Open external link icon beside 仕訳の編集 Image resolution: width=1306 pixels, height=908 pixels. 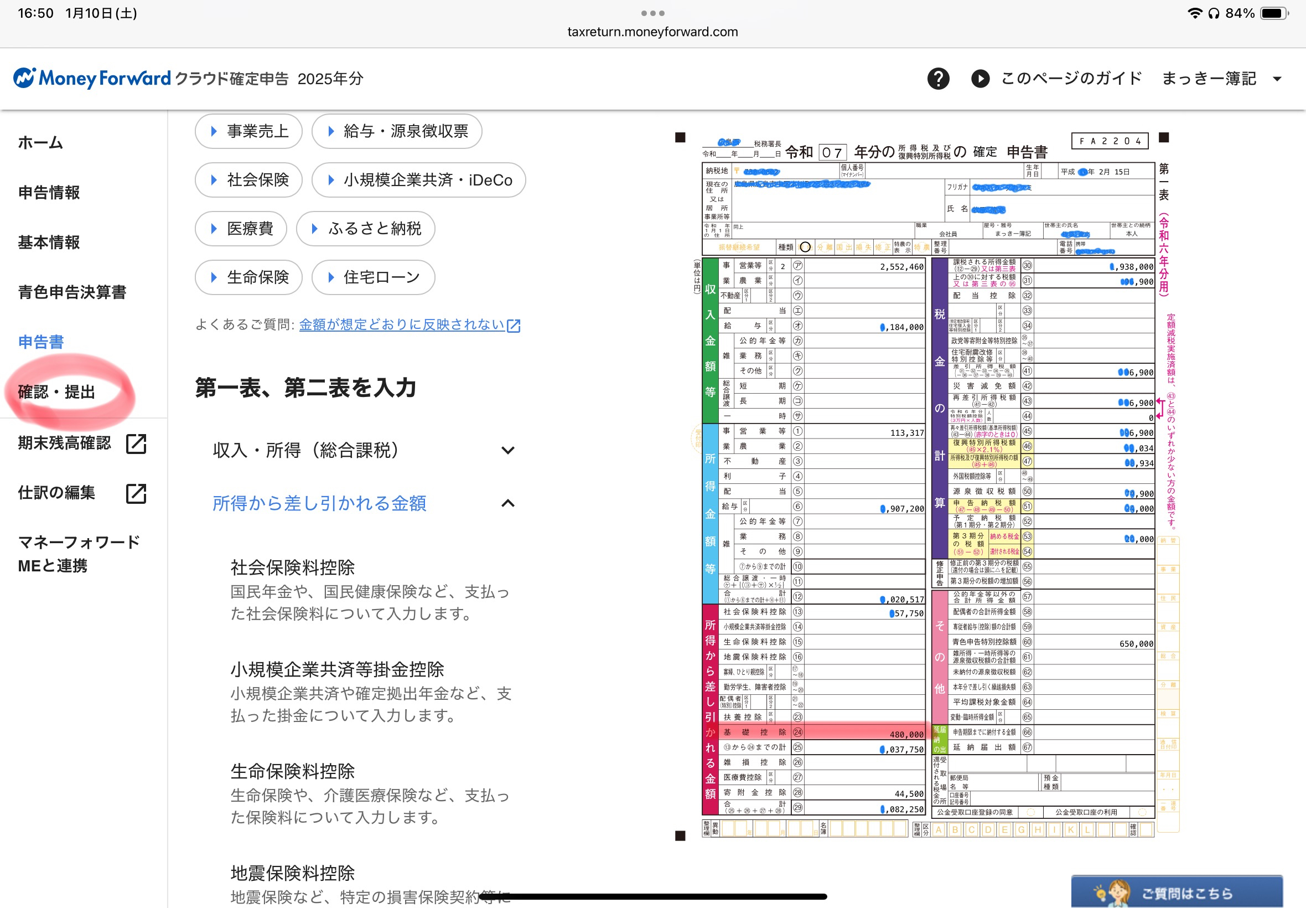[x=136, y=493]
